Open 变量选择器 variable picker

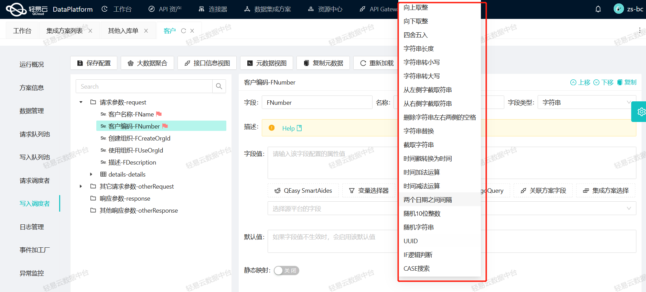click(x=369, y=190)
